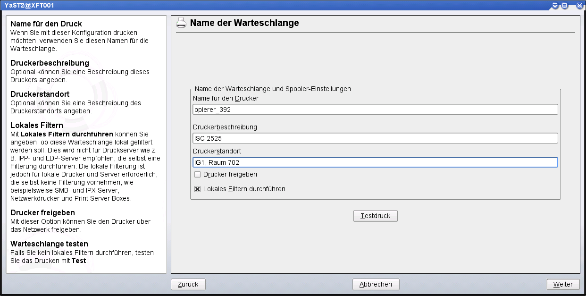Click the Druckerbeschreibung field label
The image size is (586, 296).
click(x=225, y=127)
